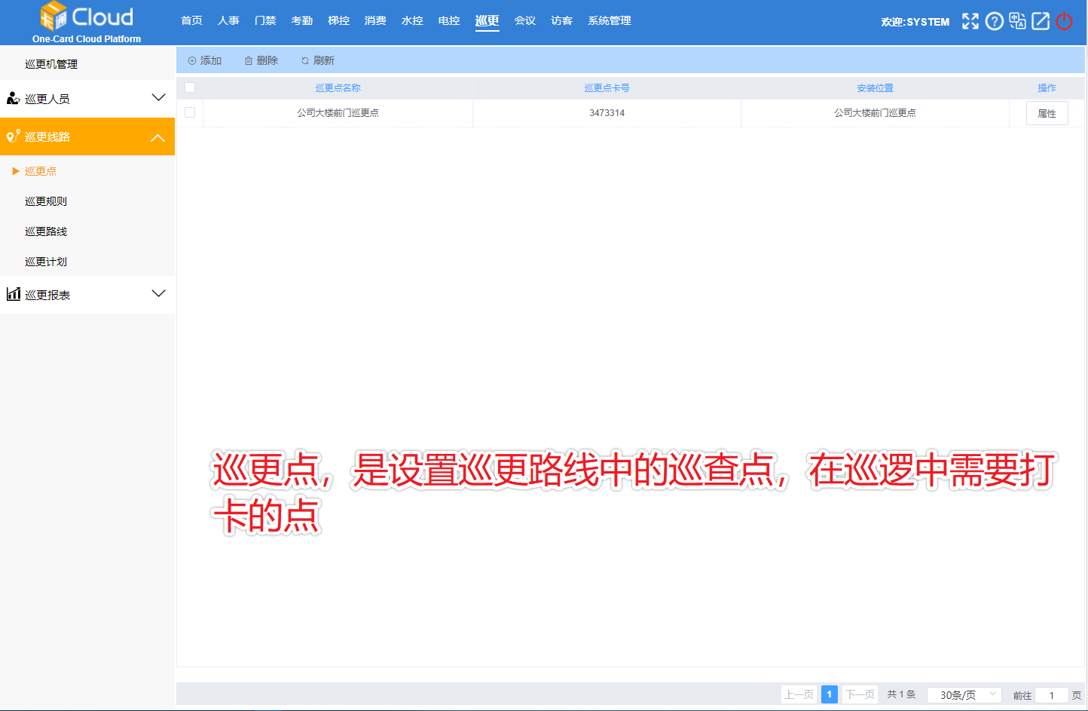Click the 下一页 pagination button
This screenshot has width=1088, height=711.
(860, 694)
